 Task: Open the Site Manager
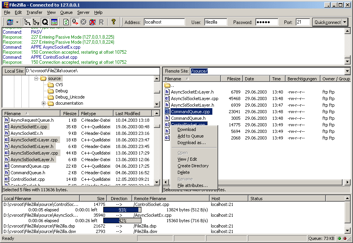point(11,22)
